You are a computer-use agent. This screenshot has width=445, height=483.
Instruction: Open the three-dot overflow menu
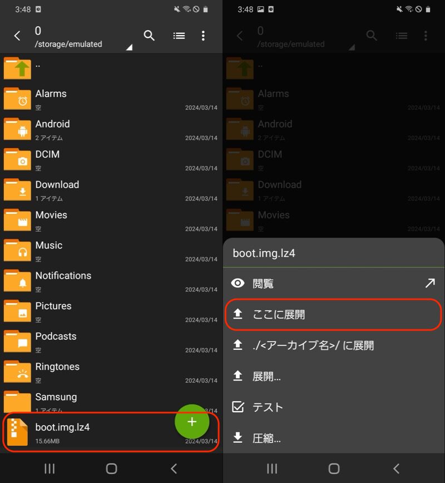[x=203, y=36]
